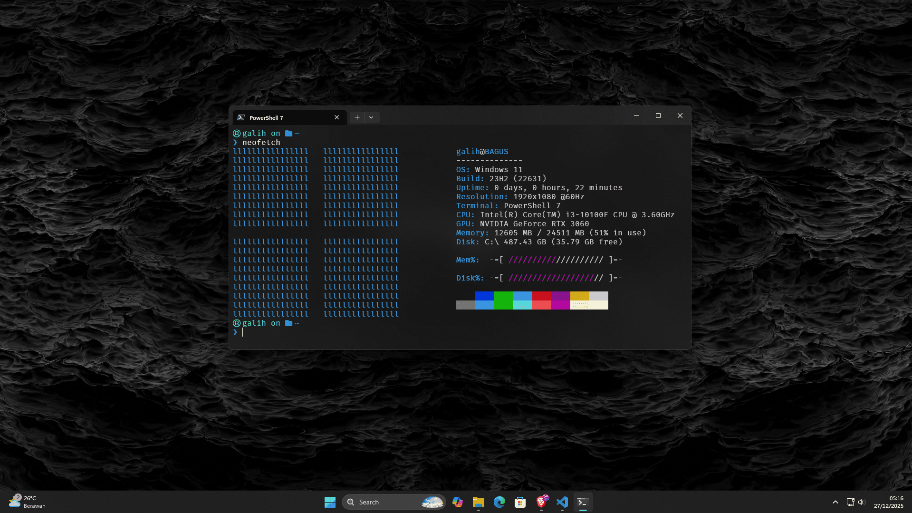The image size is (912, 513).
Task: Maximize the terminal window
Action: tap(658, 116)
